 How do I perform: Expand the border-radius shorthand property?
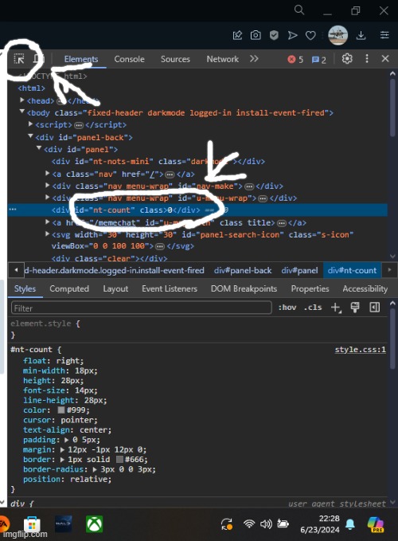pos(95,469)
